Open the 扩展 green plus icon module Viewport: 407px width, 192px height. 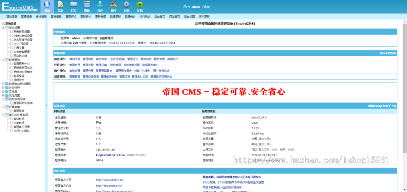coord(140,6)
